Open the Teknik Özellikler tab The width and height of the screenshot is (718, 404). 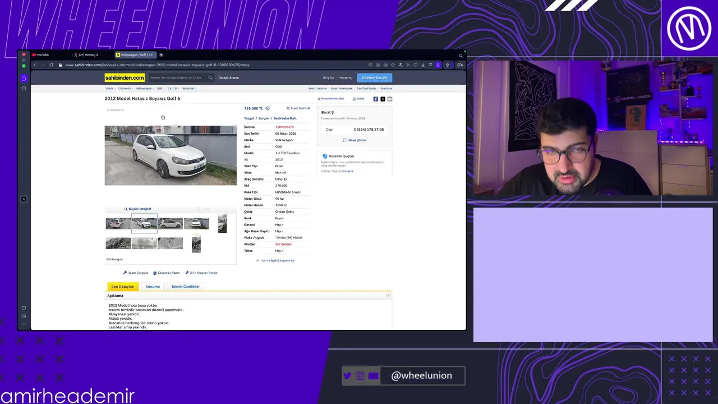point(185,287)
